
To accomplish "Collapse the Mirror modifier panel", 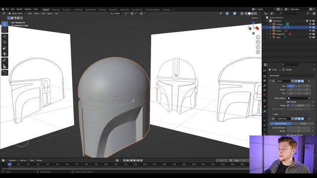I will point(270,81).
